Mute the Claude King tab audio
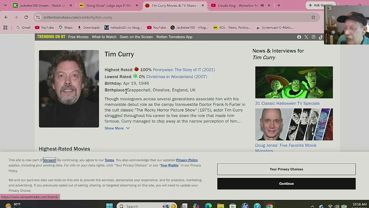Viewport: 369px width, 208px height. point(262,5)
